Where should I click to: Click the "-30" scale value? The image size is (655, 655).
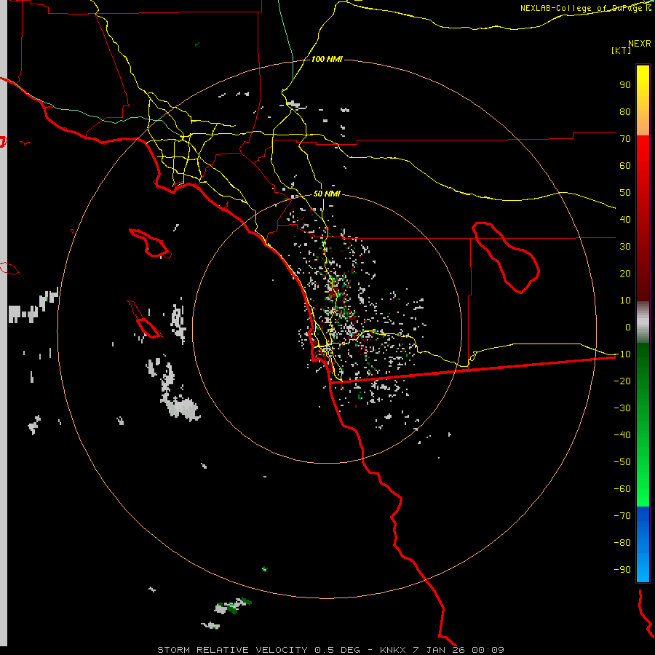[622, 408]
